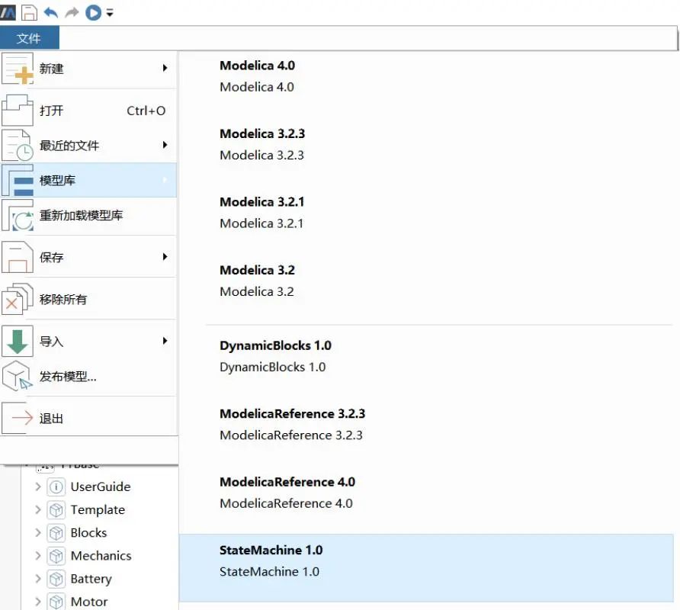The height and width of the screenshot is (610, 680).
Task: Click the blue run simulation icon
Action: 93,13
